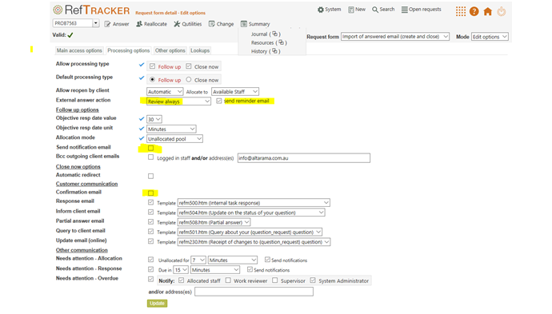The width and height of the screenshot is (552, 314).
Task: Open refm508.htm Partial answer template dropdown
Action: [x=214, y=222]
